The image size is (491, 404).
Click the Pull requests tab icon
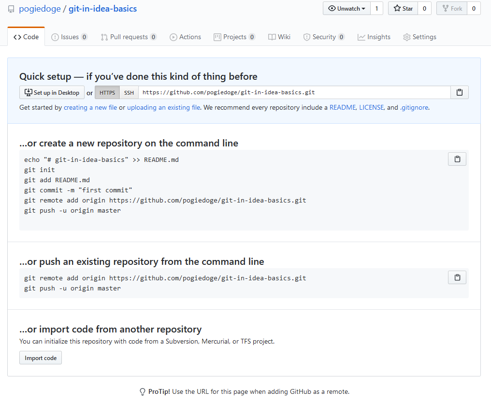click(104, 37)
